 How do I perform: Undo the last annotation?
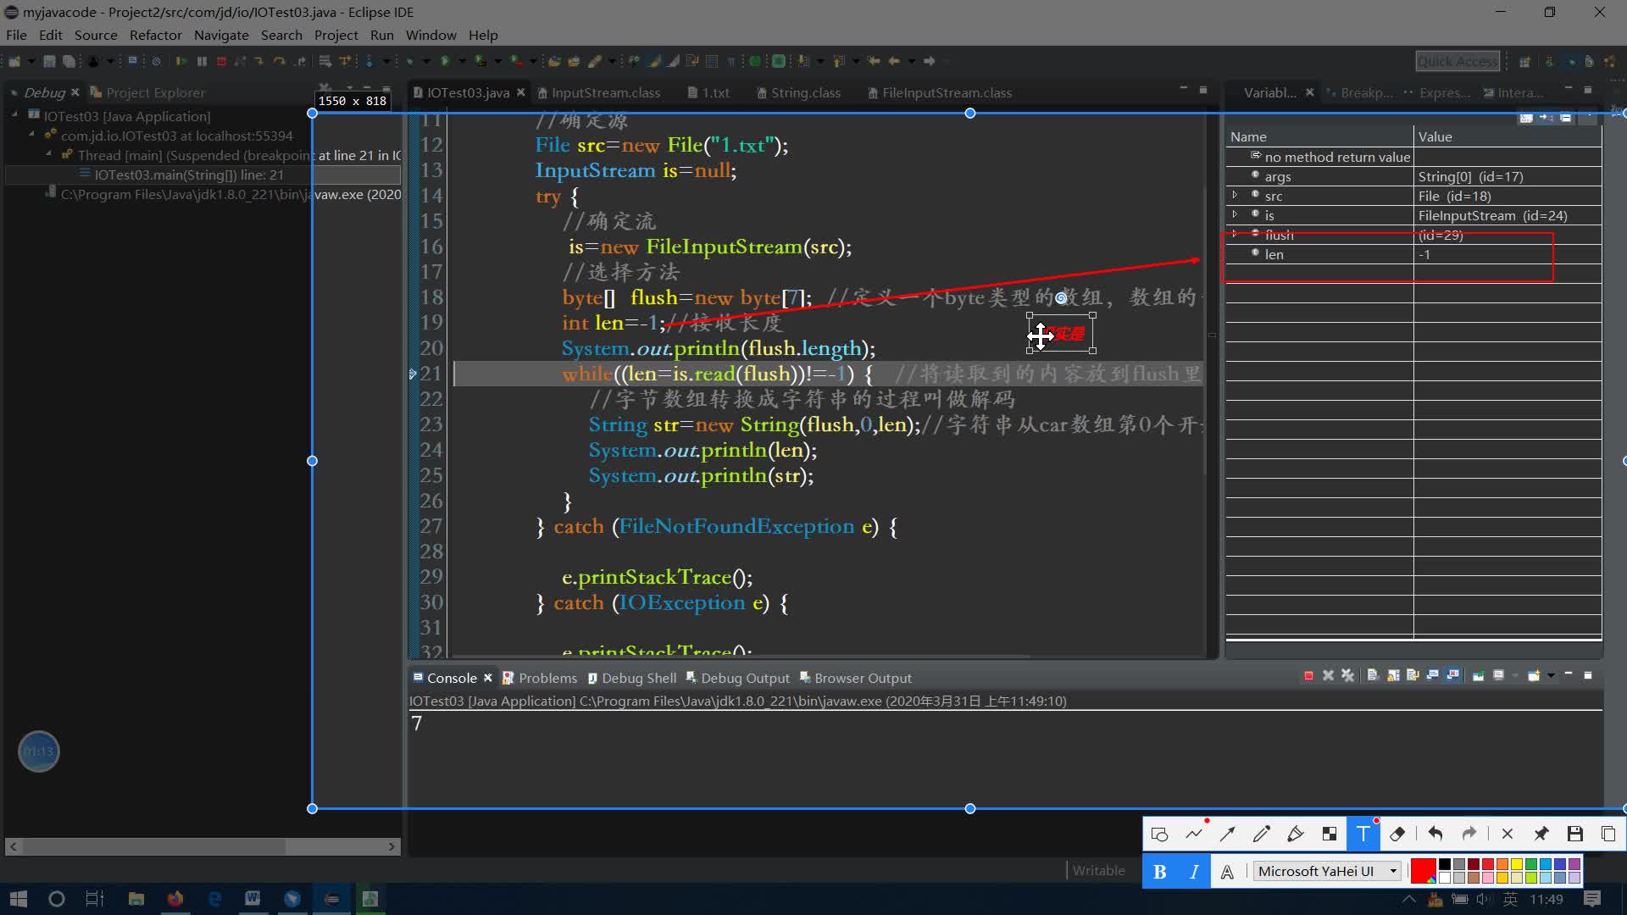(1435, 835)
